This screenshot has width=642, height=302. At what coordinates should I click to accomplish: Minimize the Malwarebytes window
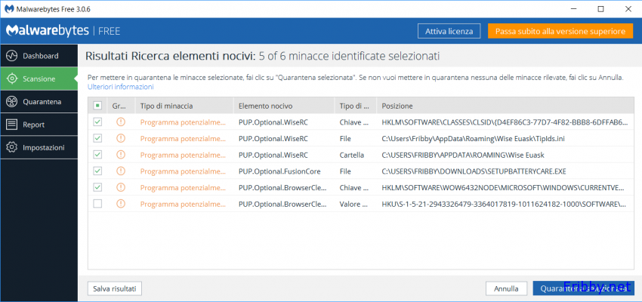(x=573, y=8)
